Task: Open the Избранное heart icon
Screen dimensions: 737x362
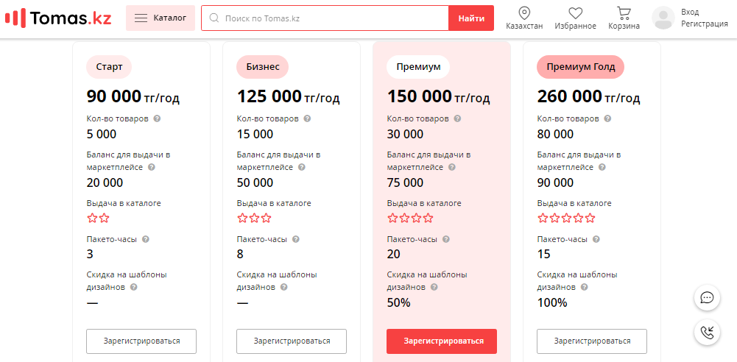Action: (575, 13)
